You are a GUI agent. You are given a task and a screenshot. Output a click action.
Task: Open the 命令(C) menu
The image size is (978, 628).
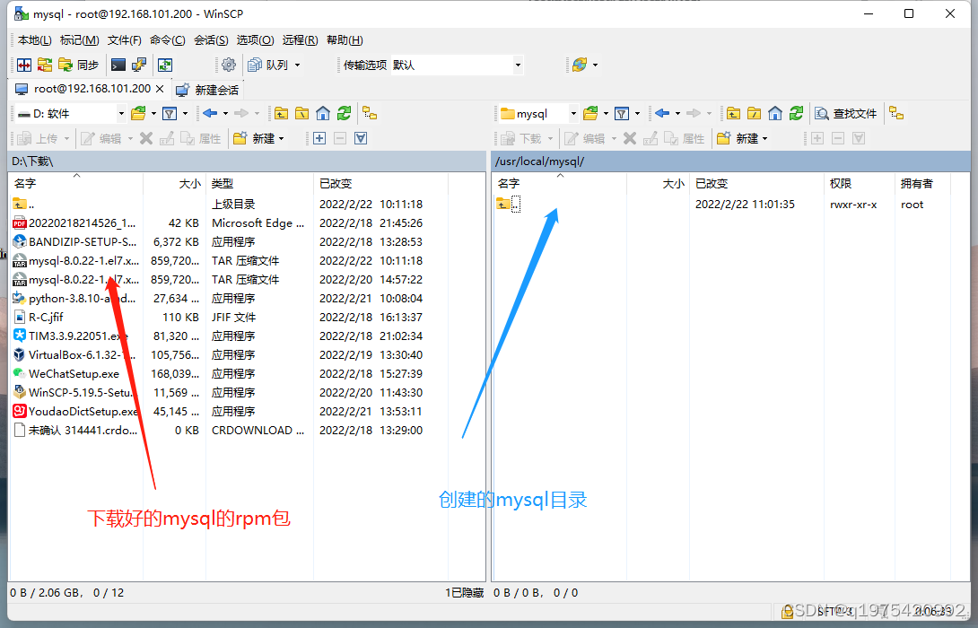(167, 39)
